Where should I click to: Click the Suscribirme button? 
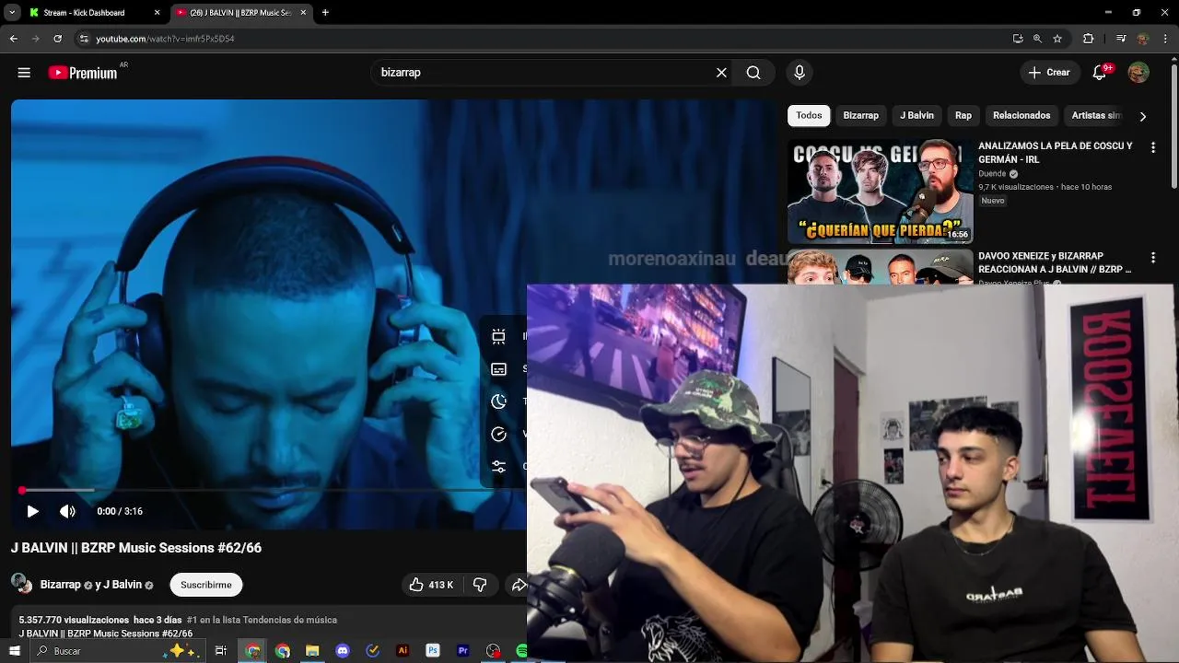pyautogui.click(x=206, y=585)
